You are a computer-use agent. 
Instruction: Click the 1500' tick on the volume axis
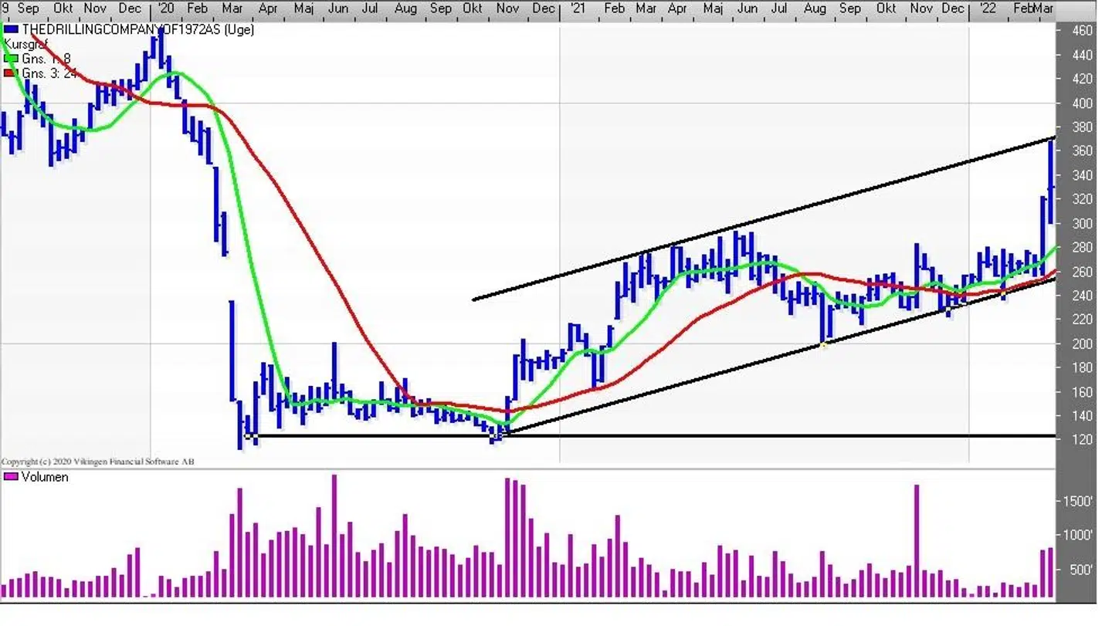(1078, 501)
